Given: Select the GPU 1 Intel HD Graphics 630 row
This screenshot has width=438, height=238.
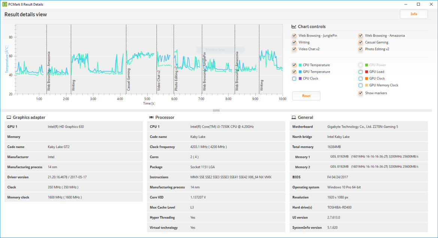Looking at the screenshot, I should (73, 127).
